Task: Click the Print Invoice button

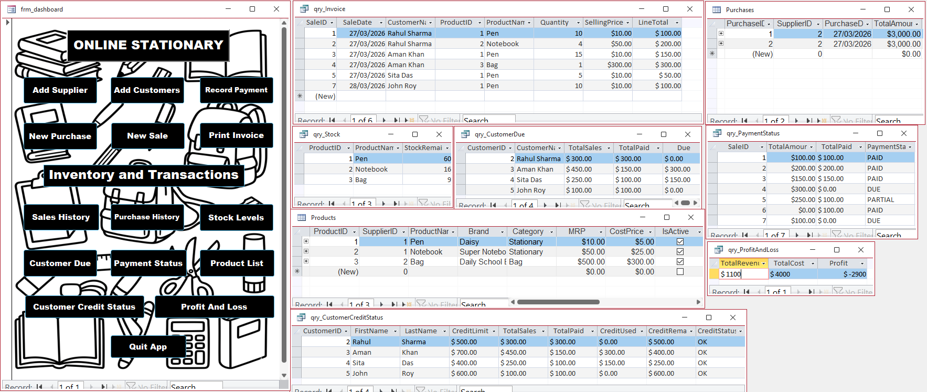Action: tap(237, 135)
